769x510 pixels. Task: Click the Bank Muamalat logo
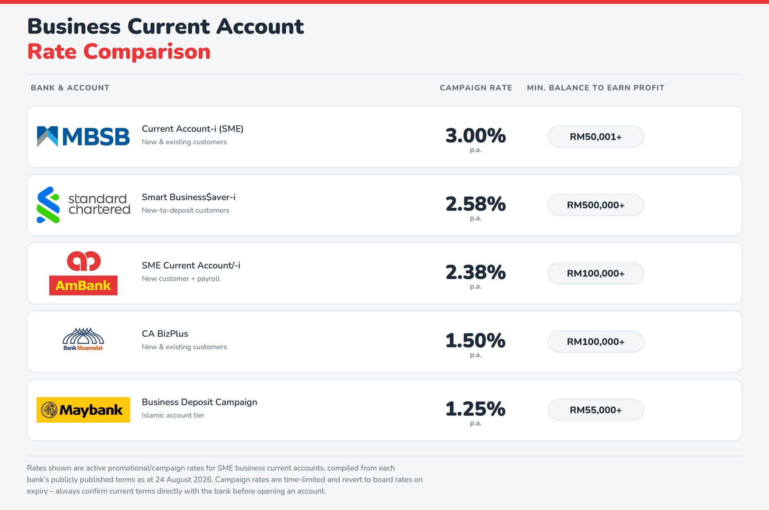(x=83, y=340)
